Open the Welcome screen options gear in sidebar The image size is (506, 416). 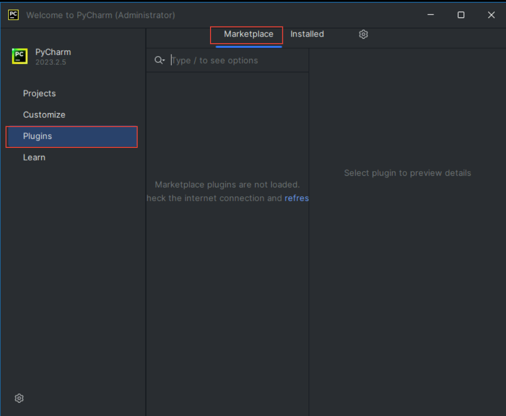pyautogui.click(x=19, y=398)
